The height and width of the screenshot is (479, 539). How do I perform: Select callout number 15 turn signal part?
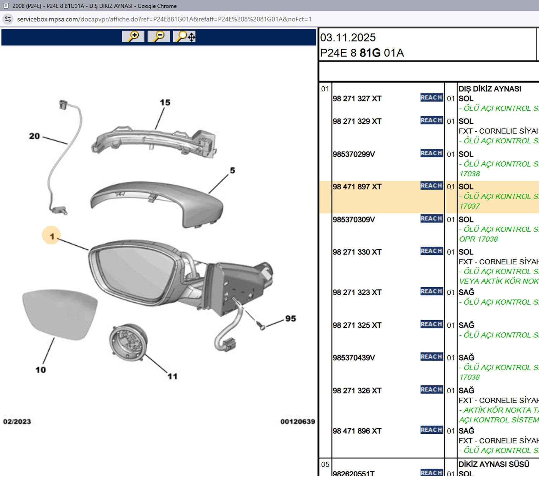165,103
